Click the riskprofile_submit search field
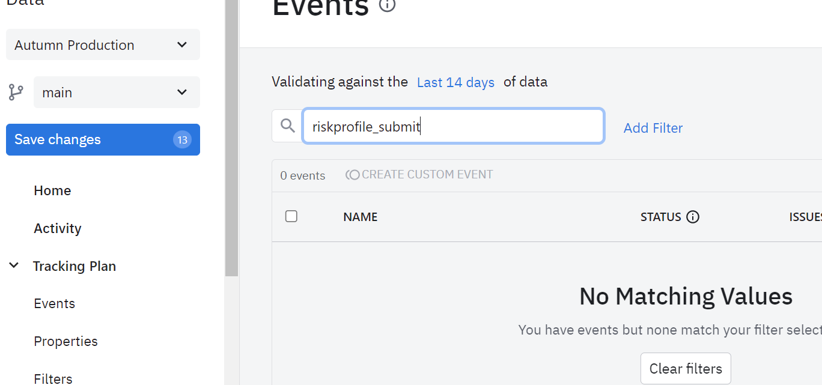The height and width of the screenshot is (385, 822). click(x=453, y=126)
